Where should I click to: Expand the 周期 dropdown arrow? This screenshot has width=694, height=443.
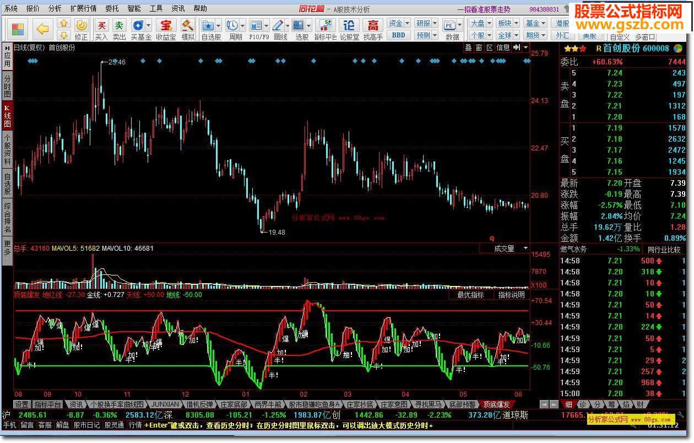(242, 26)
